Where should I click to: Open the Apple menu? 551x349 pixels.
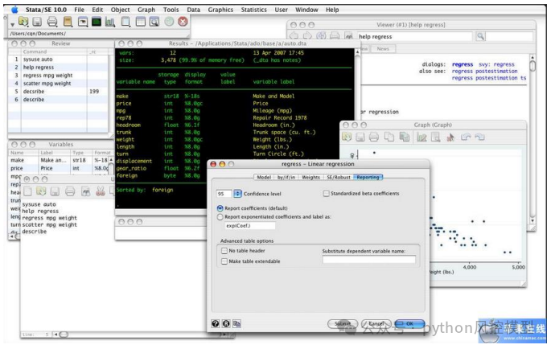pos(14,10)
